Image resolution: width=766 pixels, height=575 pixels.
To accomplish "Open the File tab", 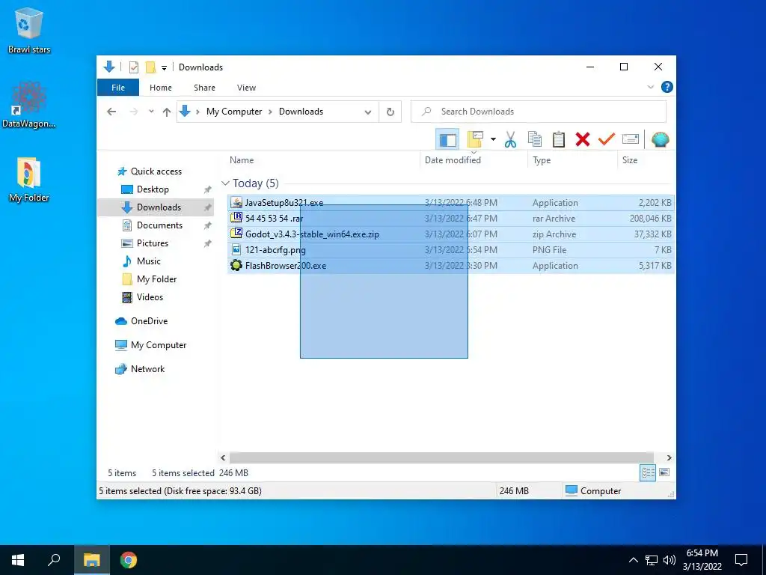I will (x=118, y=88).
